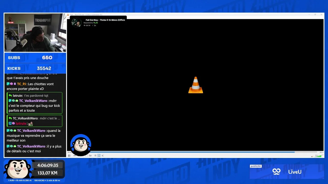Mute VLC with the speaker icon
Image resolution: width=328 pixels, height=184 pixels.
312,156
